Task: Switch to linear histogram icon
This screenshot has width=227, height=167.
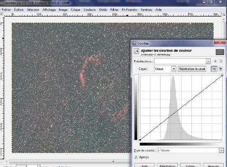Action: click(214, 69)
